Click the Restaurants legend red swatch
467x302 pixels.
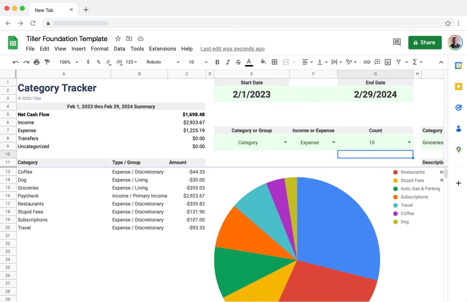coord(395,172)
